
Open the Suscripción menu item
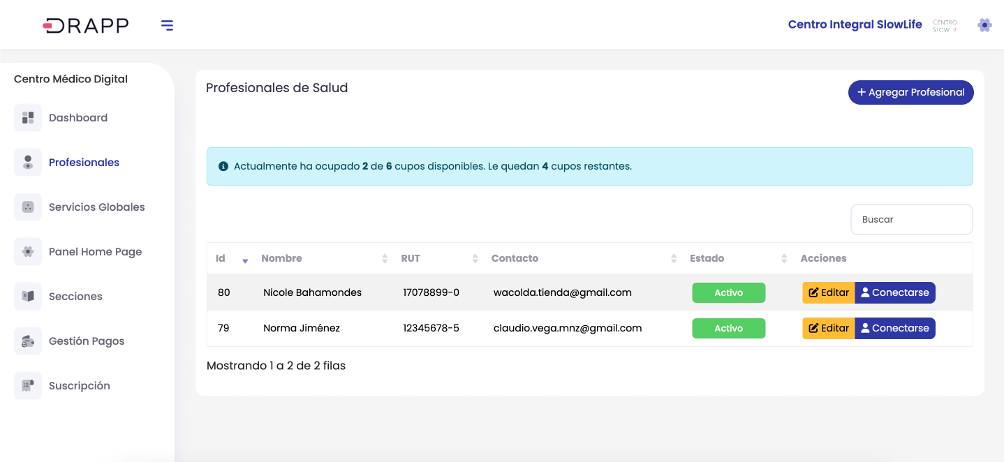point(80,386)
